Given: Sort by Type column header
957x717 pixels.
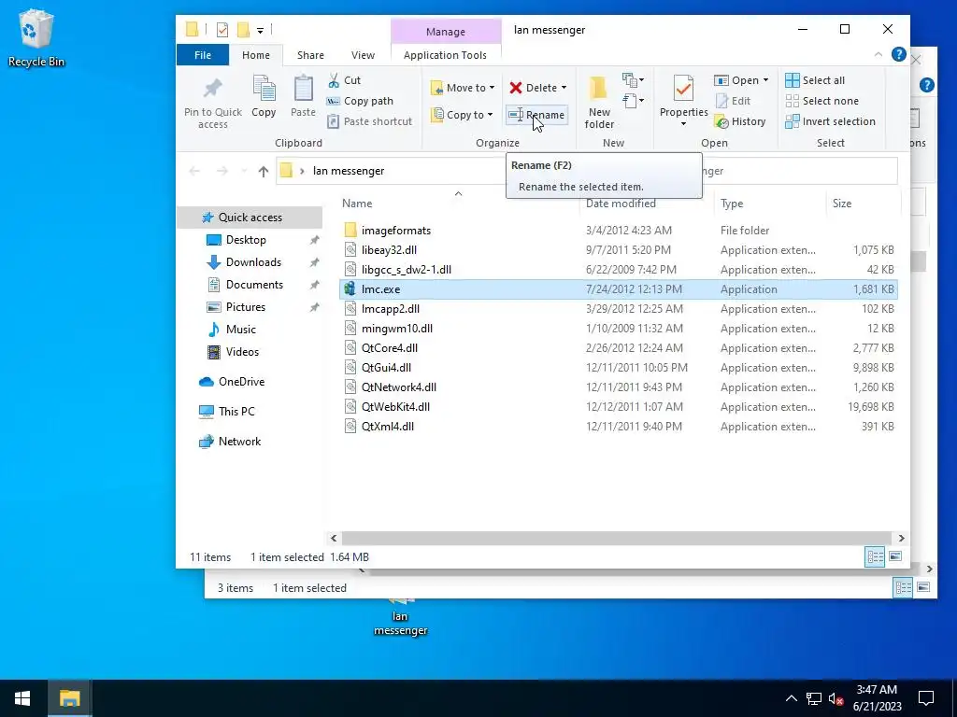Looking at the screenshot, I should (x=732, y=204).
